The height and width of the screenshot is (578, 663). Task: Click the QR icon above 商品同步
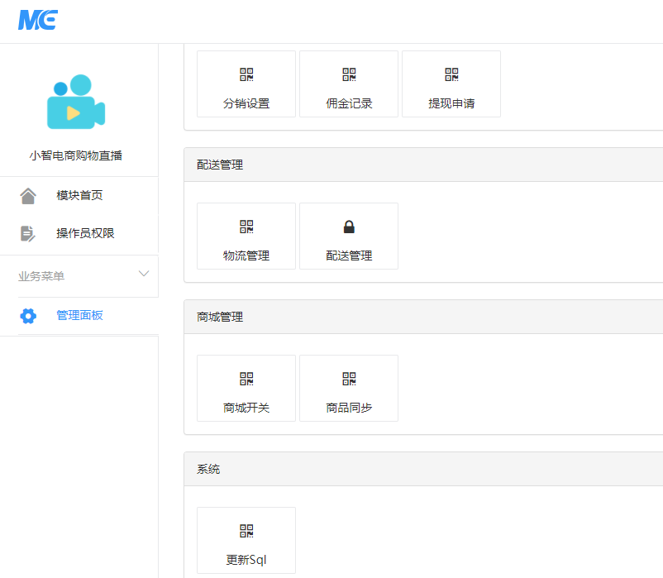click(x=349, y=379)
